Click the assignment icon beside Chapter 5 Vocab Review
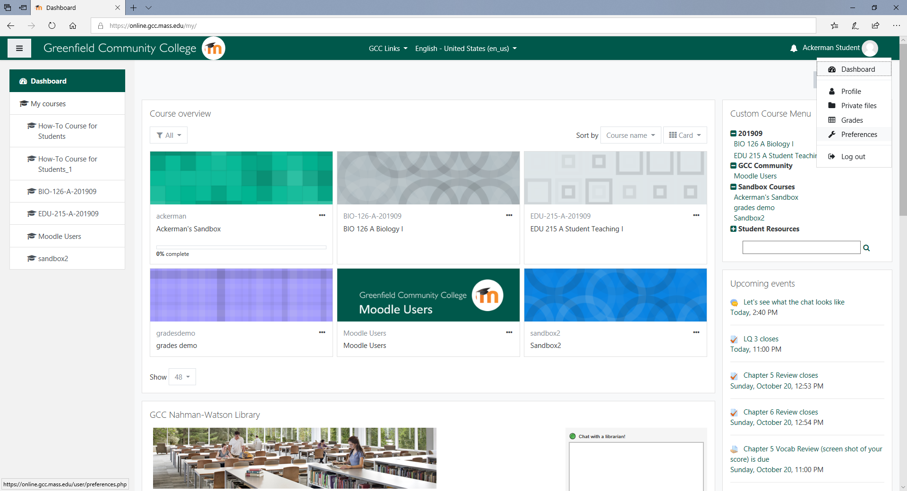 coord(734,449)
